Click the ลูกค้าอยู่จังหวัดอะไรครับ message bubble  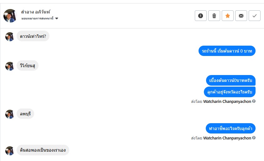click(x=230, y=92)
